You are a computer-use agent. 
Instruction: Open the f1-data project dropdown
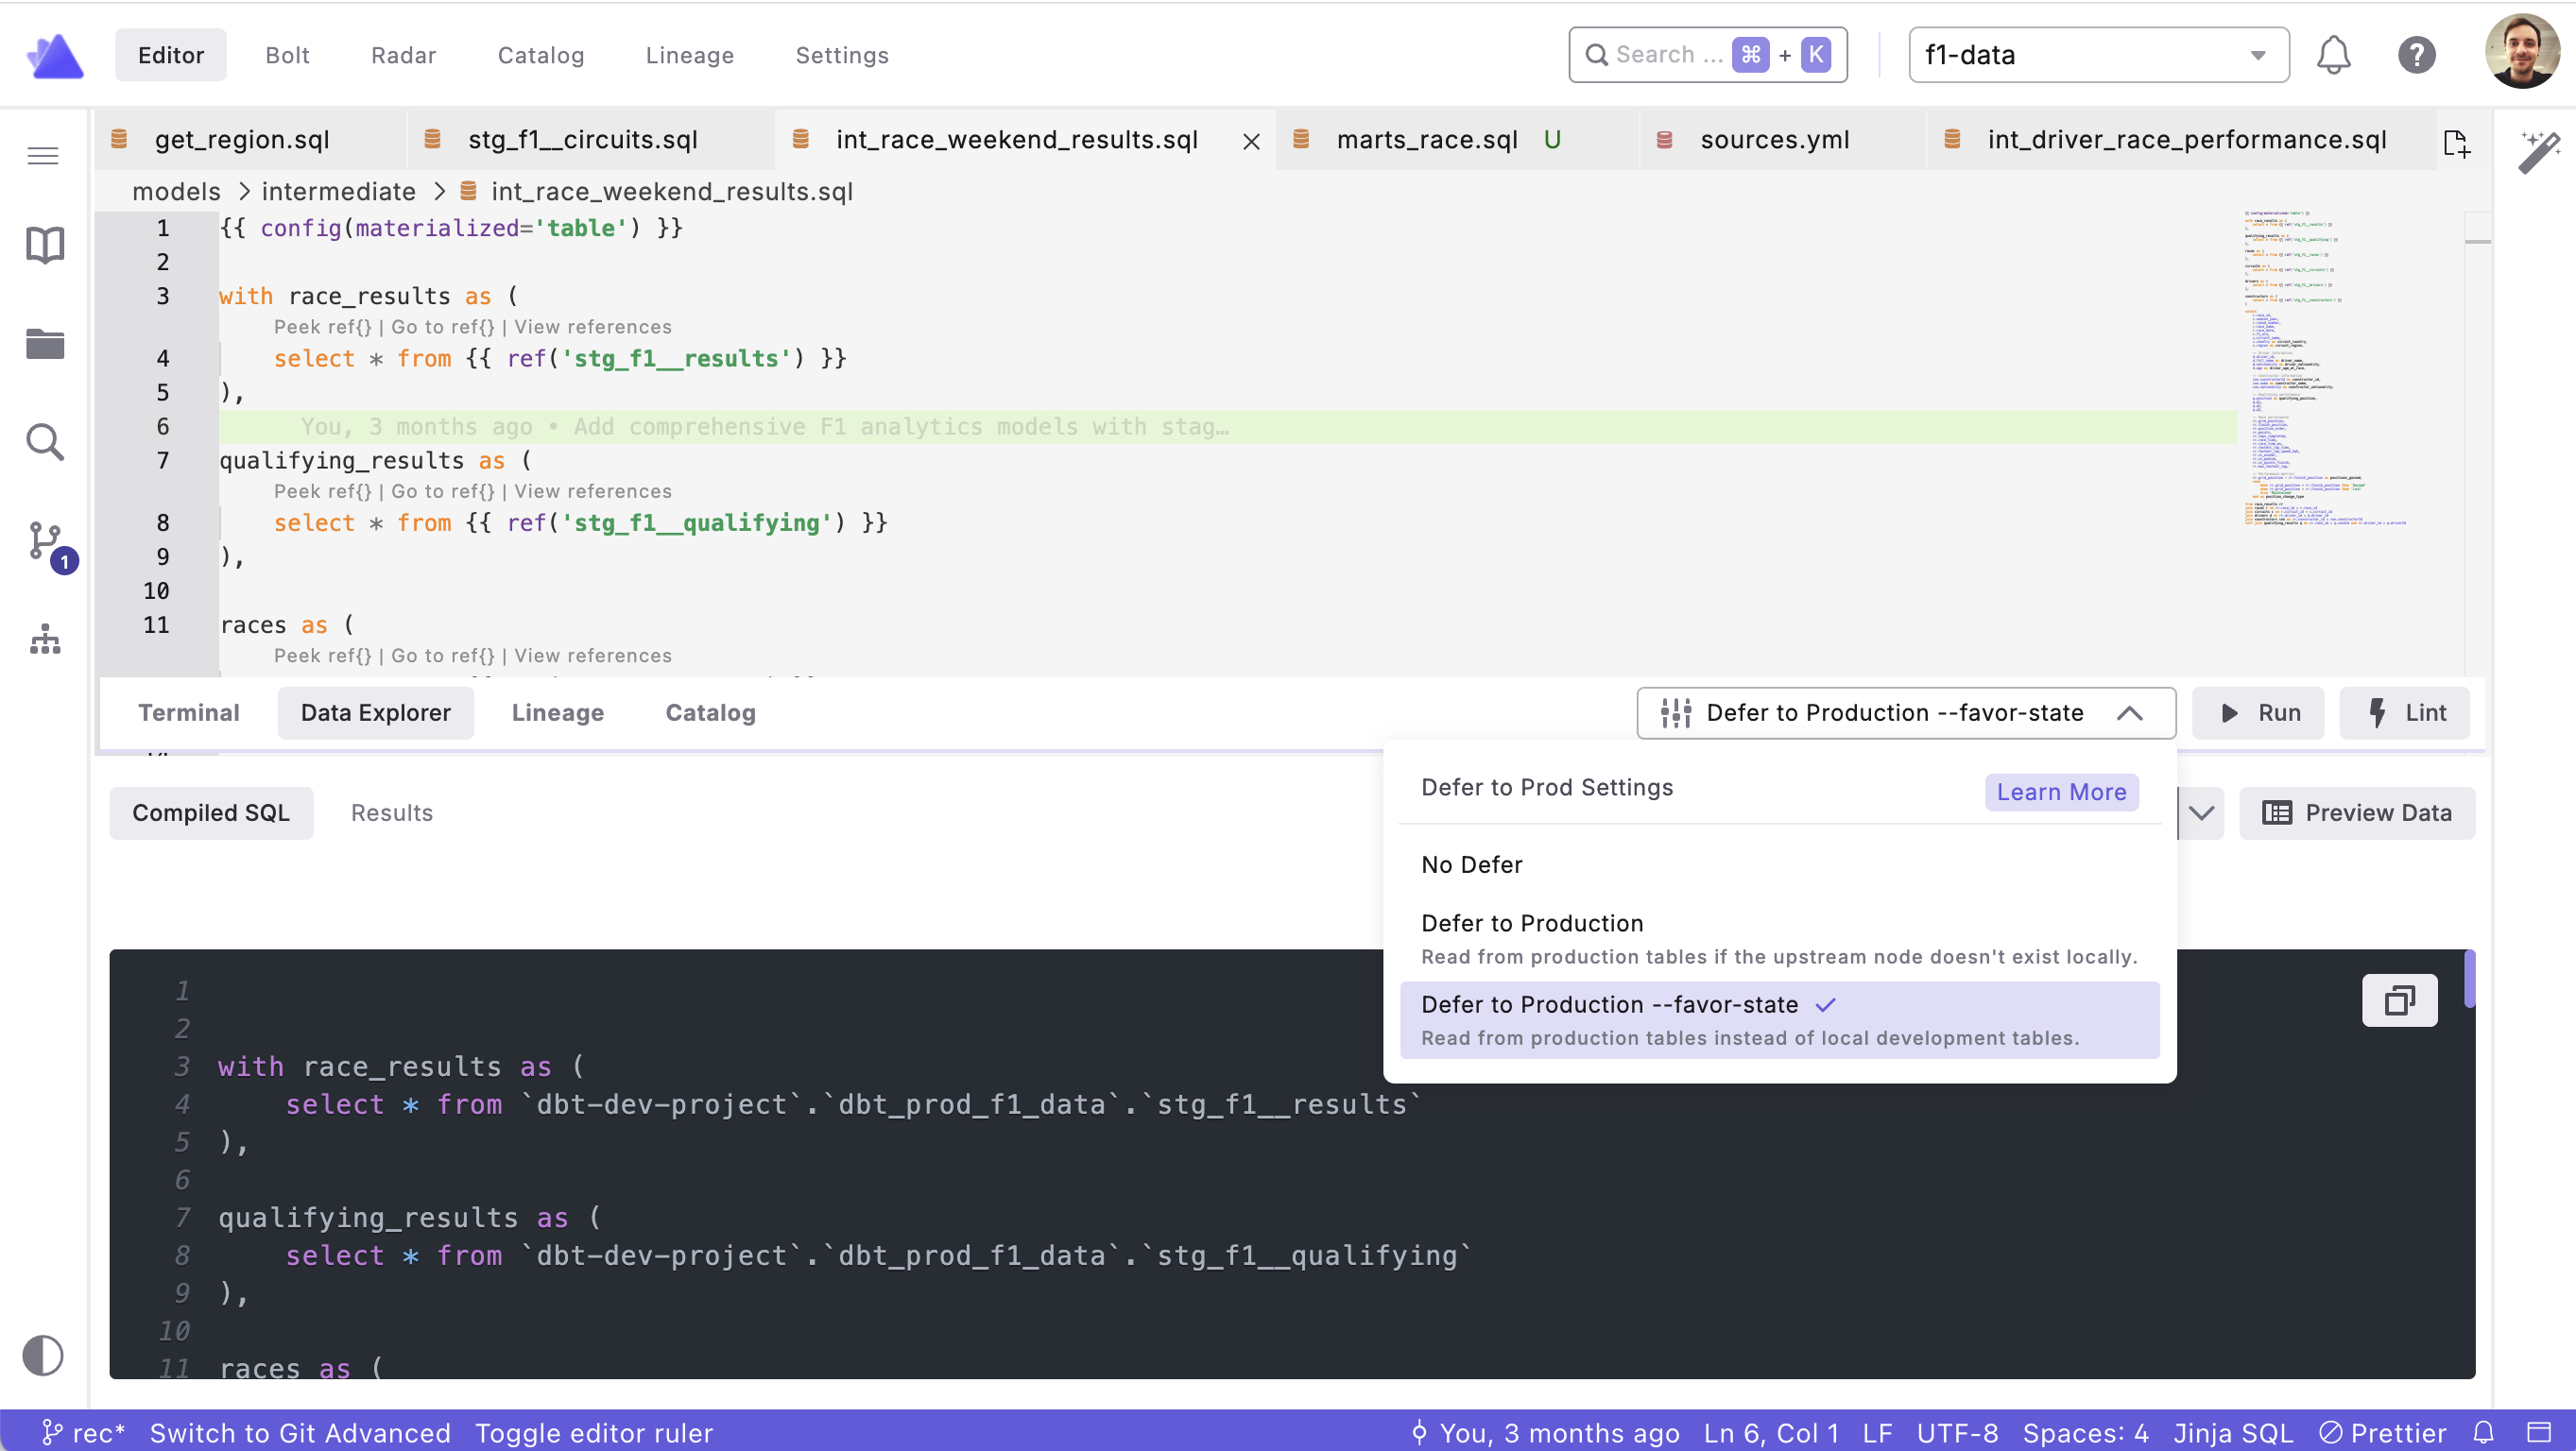click(2097, 55)
